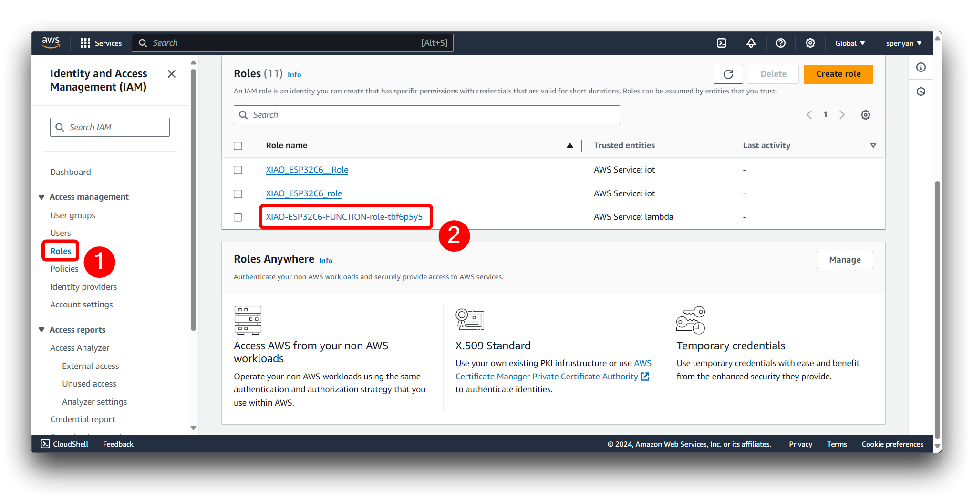
Task: Open Policies in the sidebar
Action: pyautogui.click(x=64, y=269)
